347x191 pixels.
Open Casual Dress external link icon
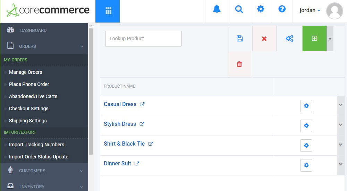coord(142,104)
